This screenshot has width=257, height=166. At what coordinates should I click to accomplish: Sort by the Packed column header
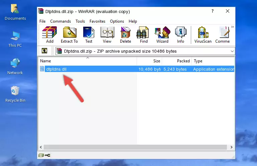[x=177, y=61]
